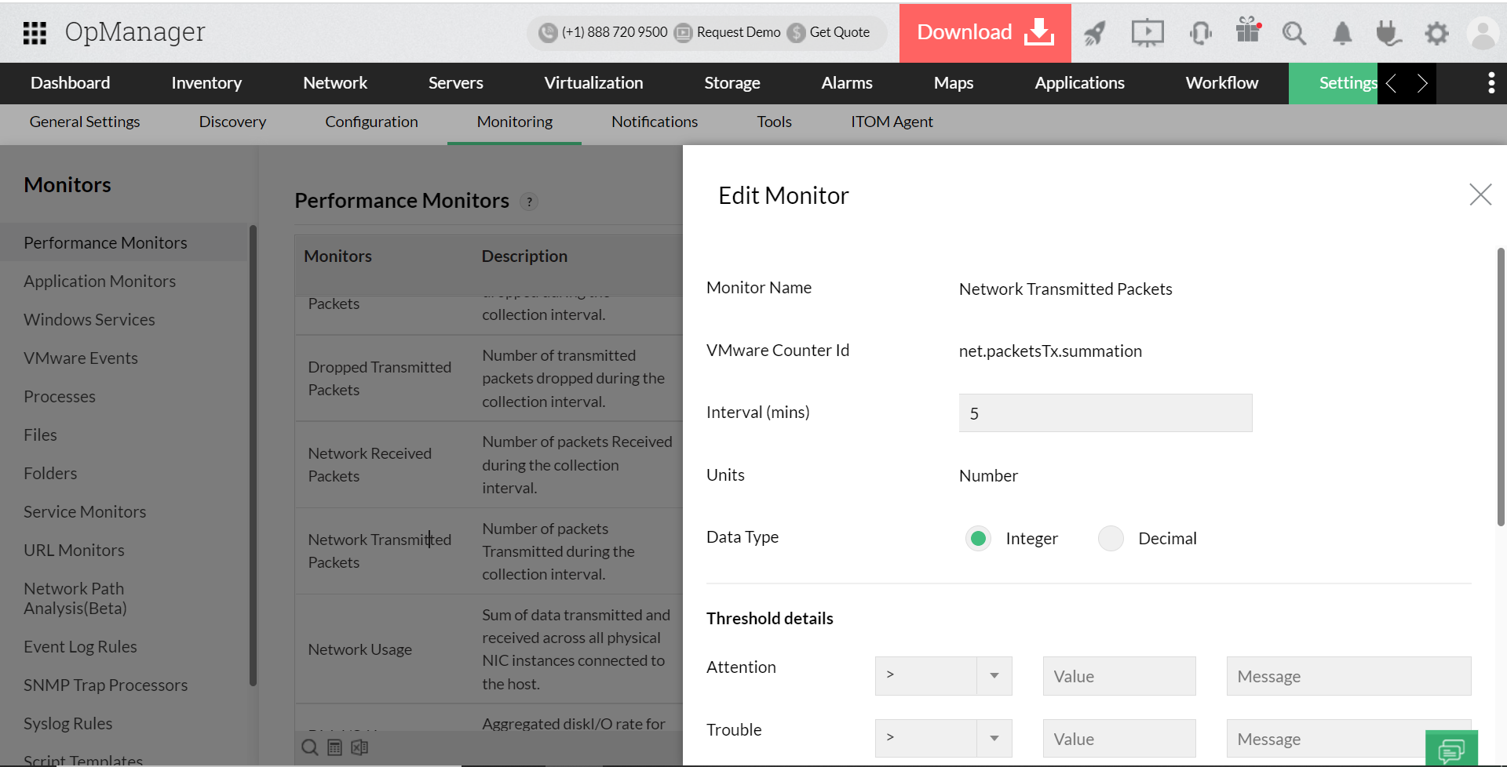This screenshot has width=1507, height=767.
Task: Click the help icon beside Performance Monitors
Action: 530,202
